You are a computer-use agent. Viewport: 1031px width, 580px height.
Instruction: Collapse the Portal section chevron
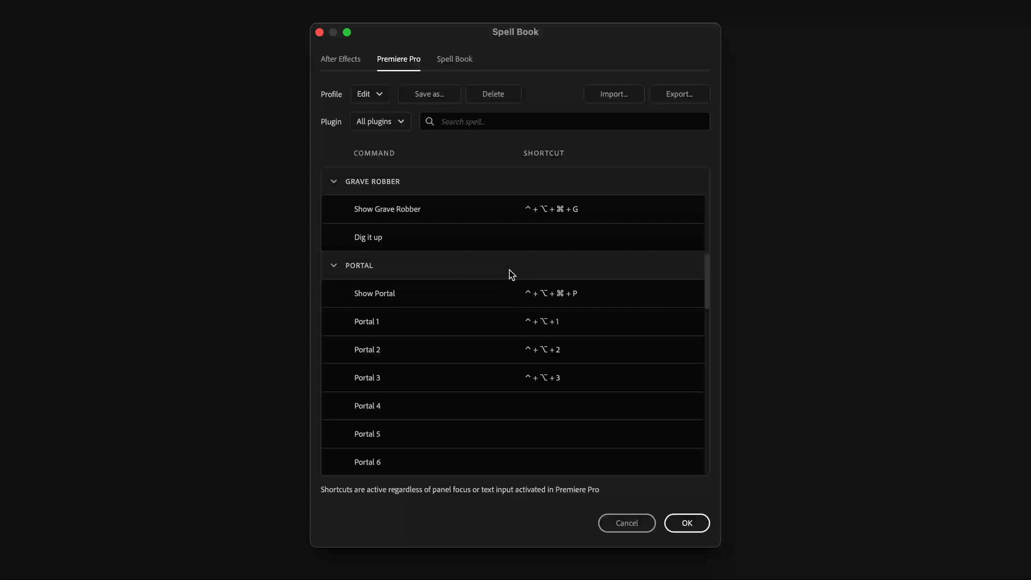pyautogui.click(x=334, y=266)
